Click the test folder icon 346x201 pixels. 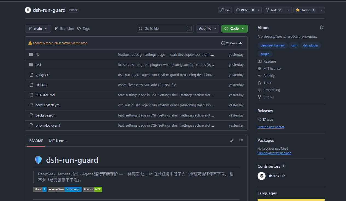[31, 65]
